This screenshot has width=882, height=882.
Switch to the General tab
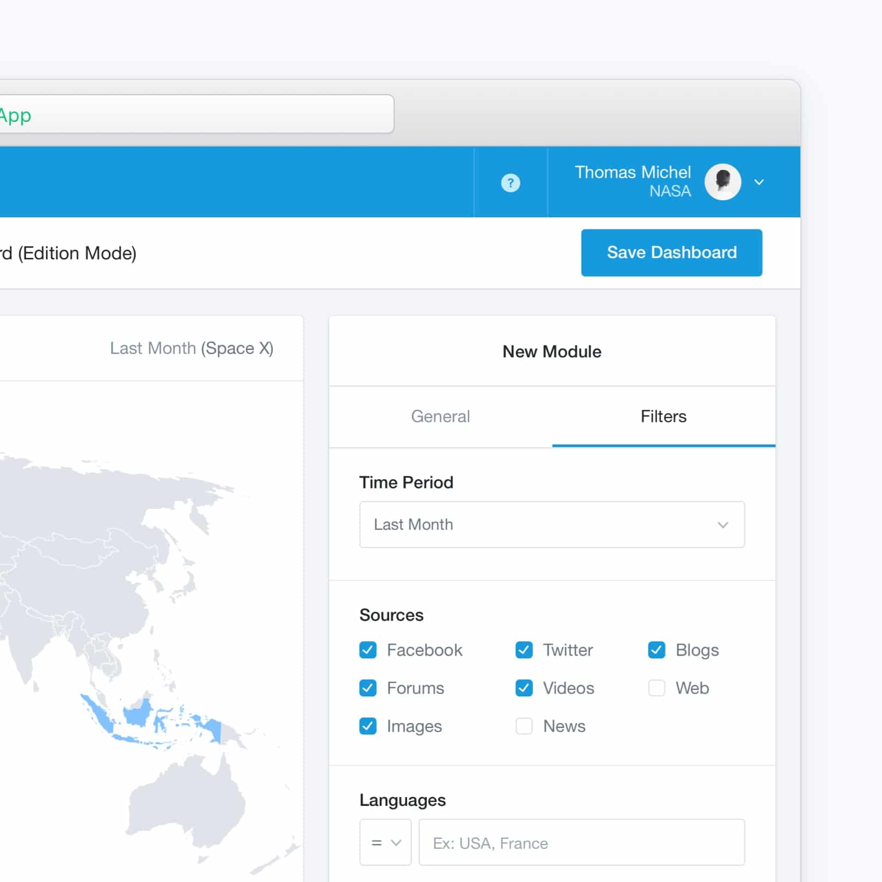point(440,416)
